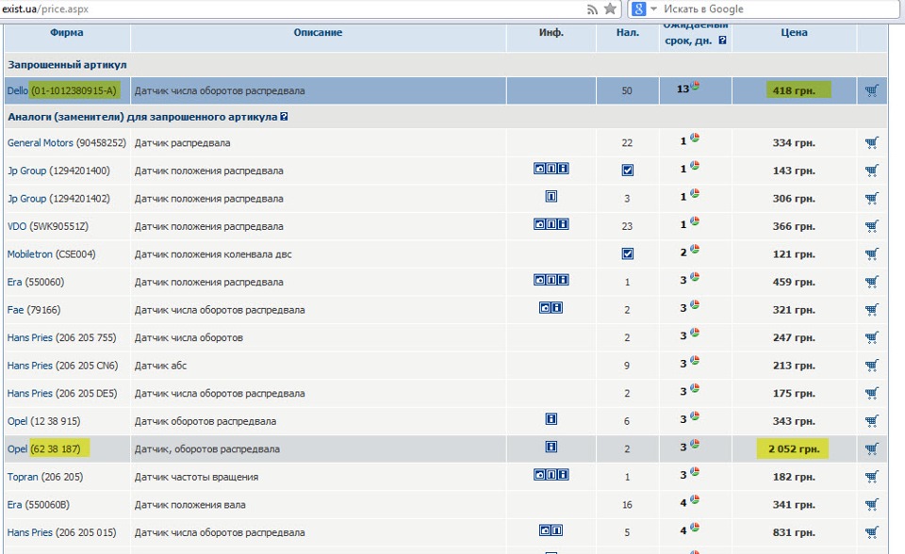Open Opel (62 38 187) link

point(44,449)
